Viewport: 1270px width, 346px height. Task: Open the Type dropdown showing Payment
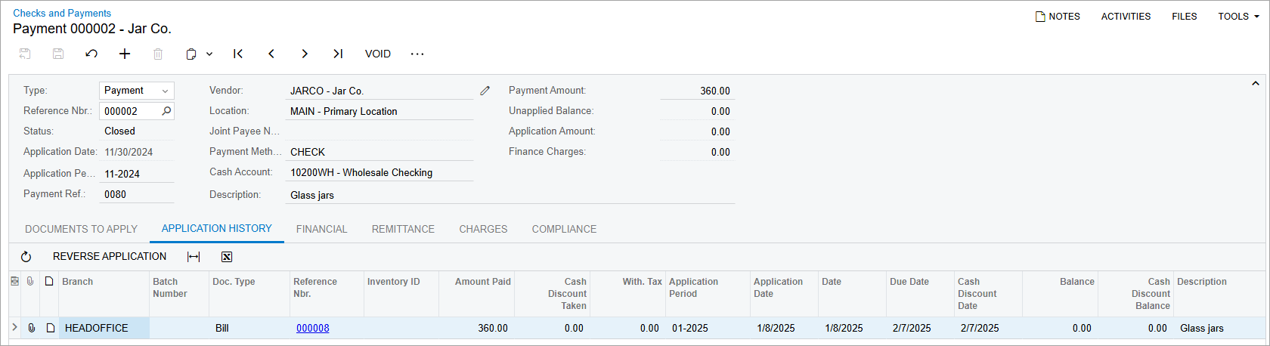pyautogui.click(x=137, y=91)
